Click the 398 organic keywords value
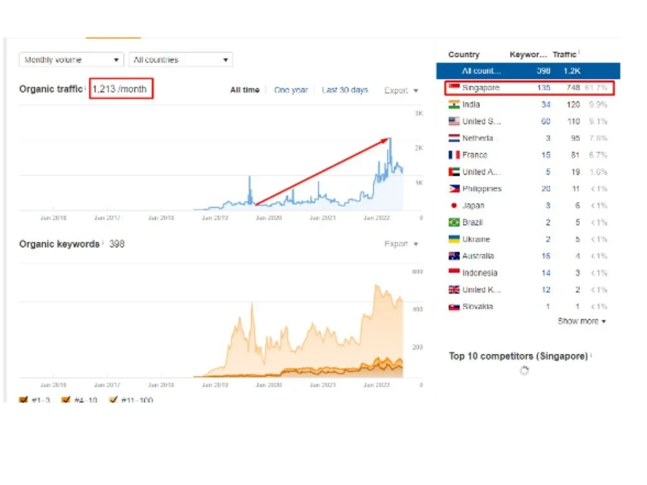647x485 pixels. 116,244
